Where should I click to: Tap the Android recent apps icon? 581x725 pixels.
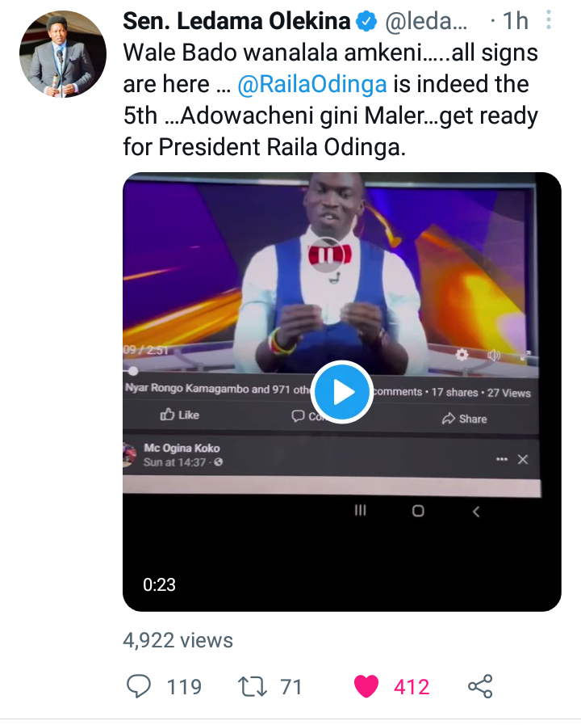[361, 511]
